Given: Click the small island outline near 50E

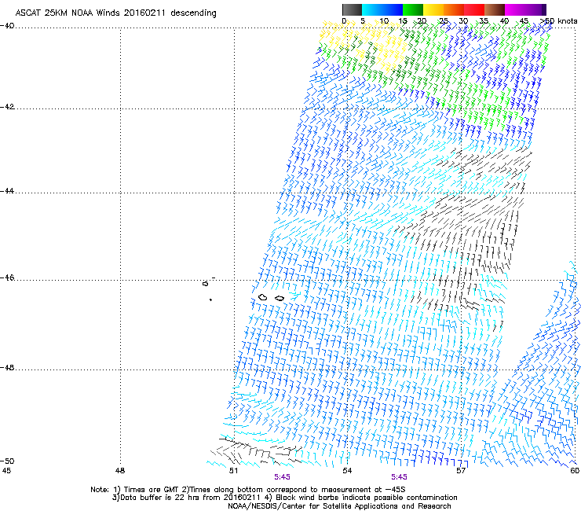Looking at the screenshot, I should (205, 284).
